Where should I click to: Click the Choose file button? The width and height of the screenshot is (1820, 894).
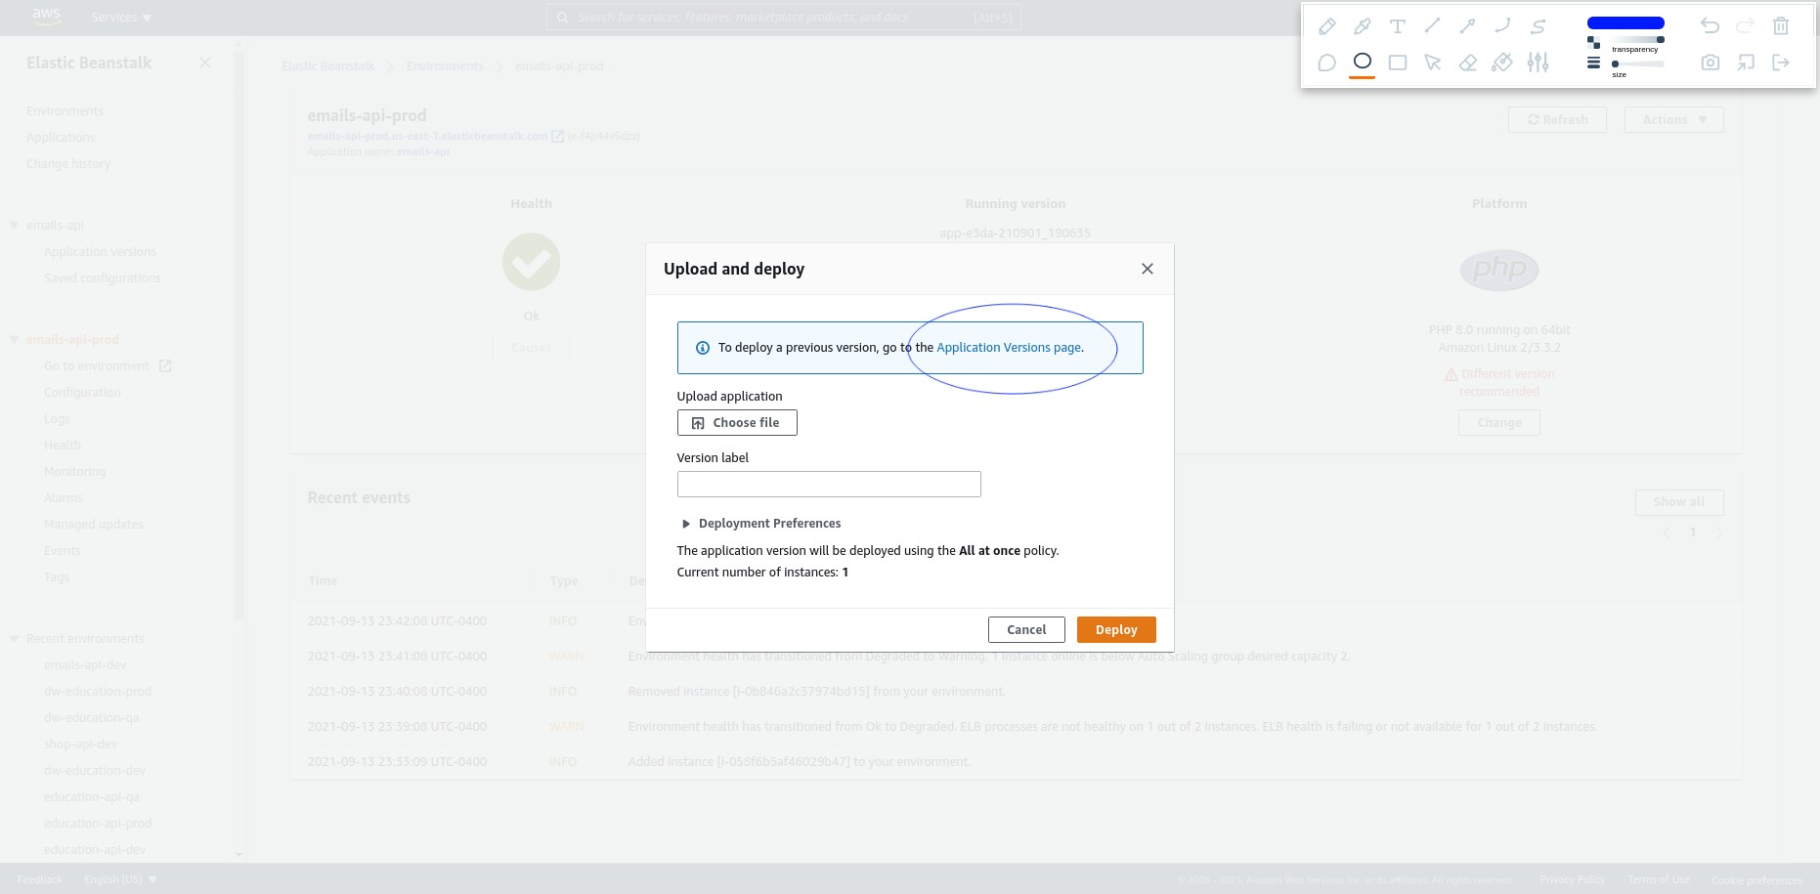pyautogui.click(x=737, y=422)
